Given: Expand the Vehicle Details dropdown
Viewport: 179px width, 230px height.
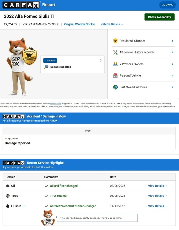Looking at the screenshot, I should (112, 24).
